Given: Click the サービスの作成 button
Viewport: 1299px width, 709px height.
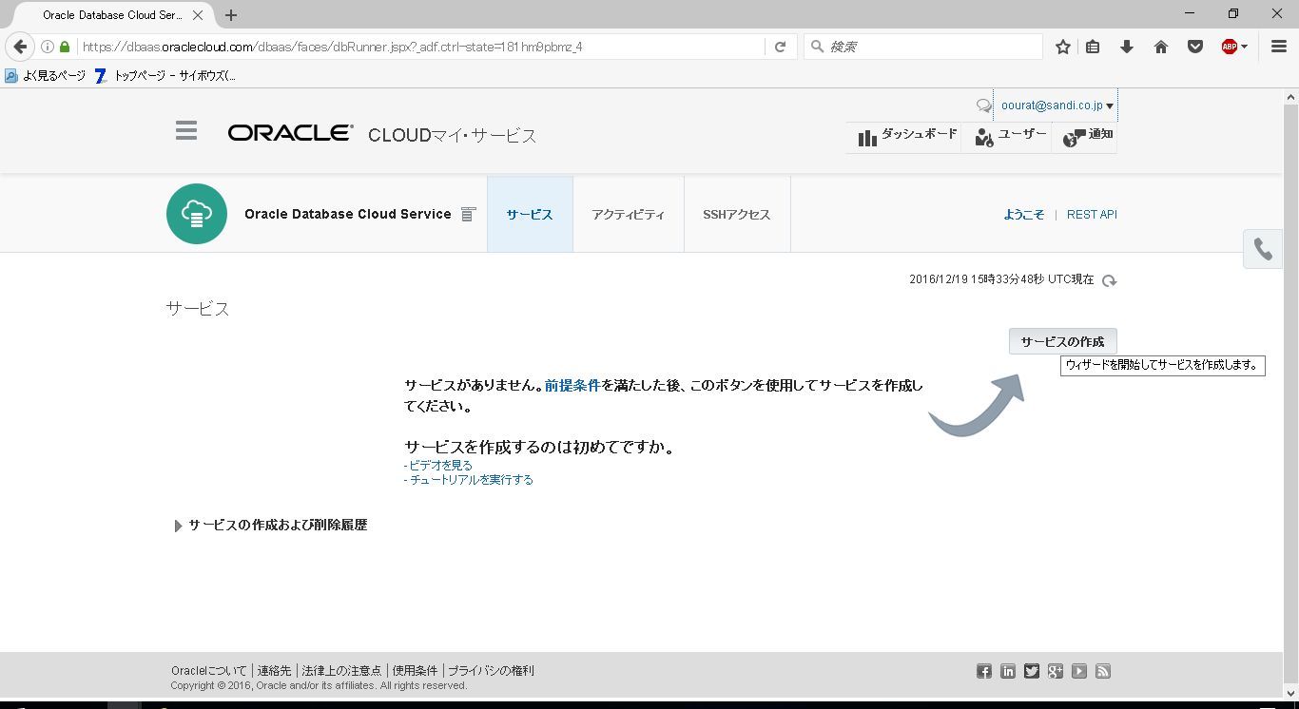Looking at the screenshot, I should coord(1063,341).
